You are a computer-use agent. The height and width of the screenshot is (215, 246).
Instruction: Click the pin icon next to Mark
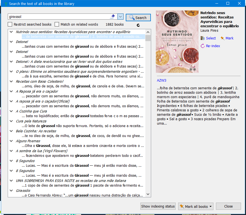(222, 38)
